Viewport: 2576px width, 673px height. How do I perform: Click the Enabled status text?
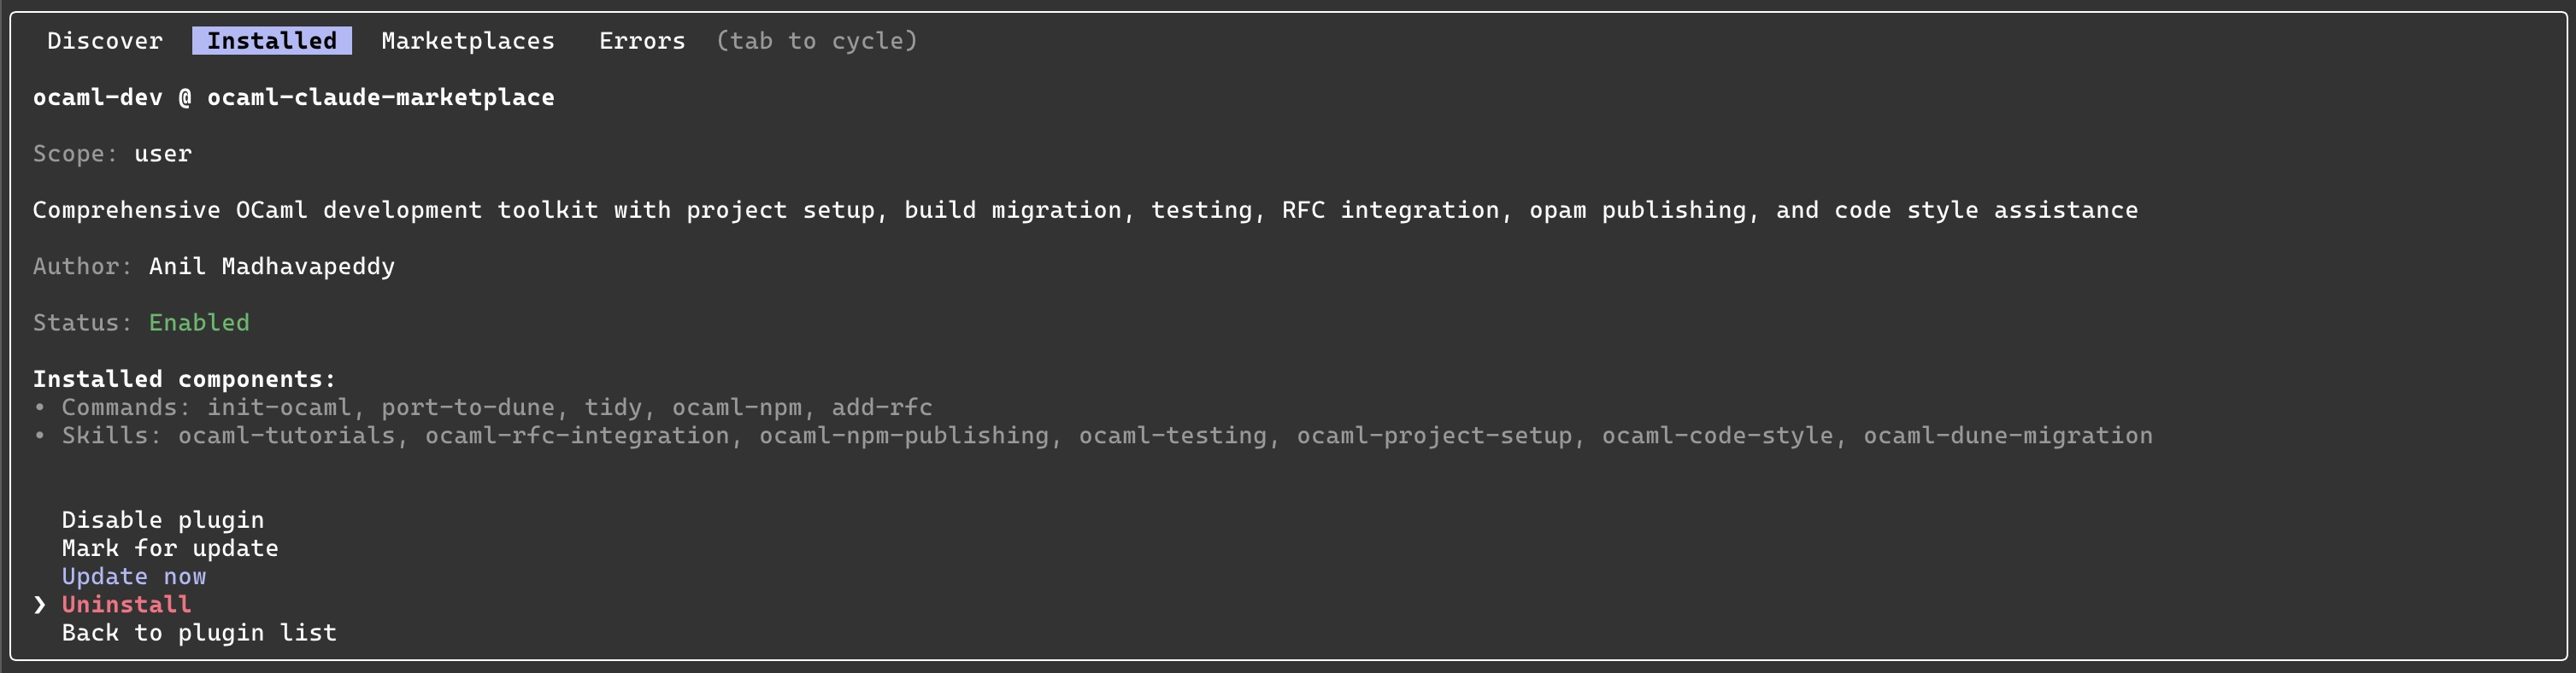199,322
